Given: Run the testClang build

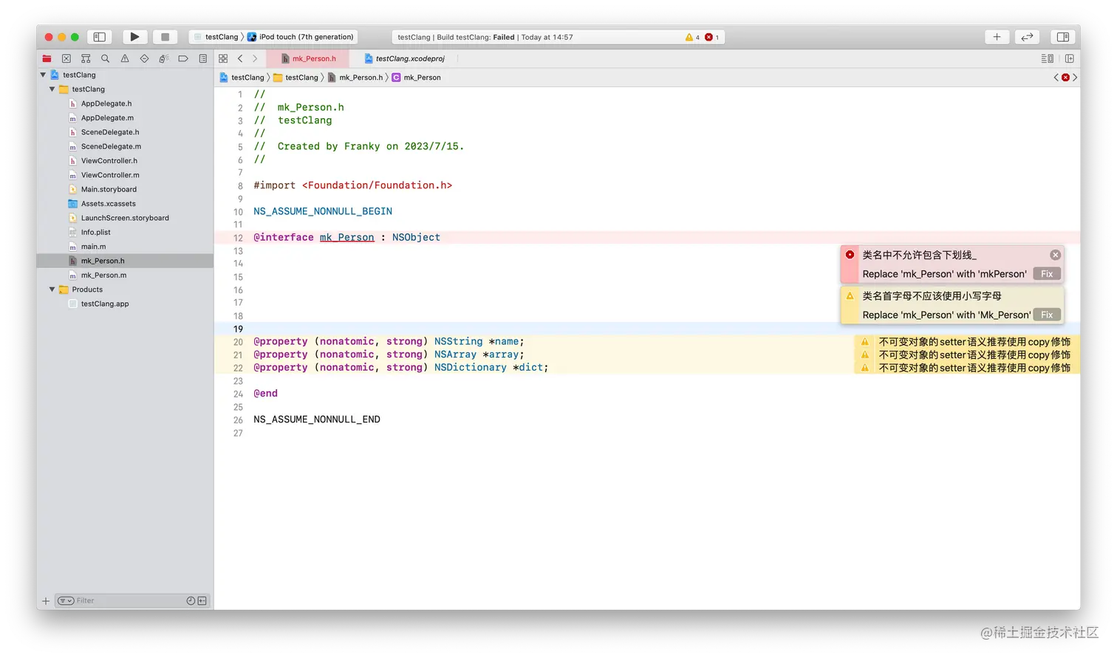Looking at the screenshot, I should coord(134,37).
